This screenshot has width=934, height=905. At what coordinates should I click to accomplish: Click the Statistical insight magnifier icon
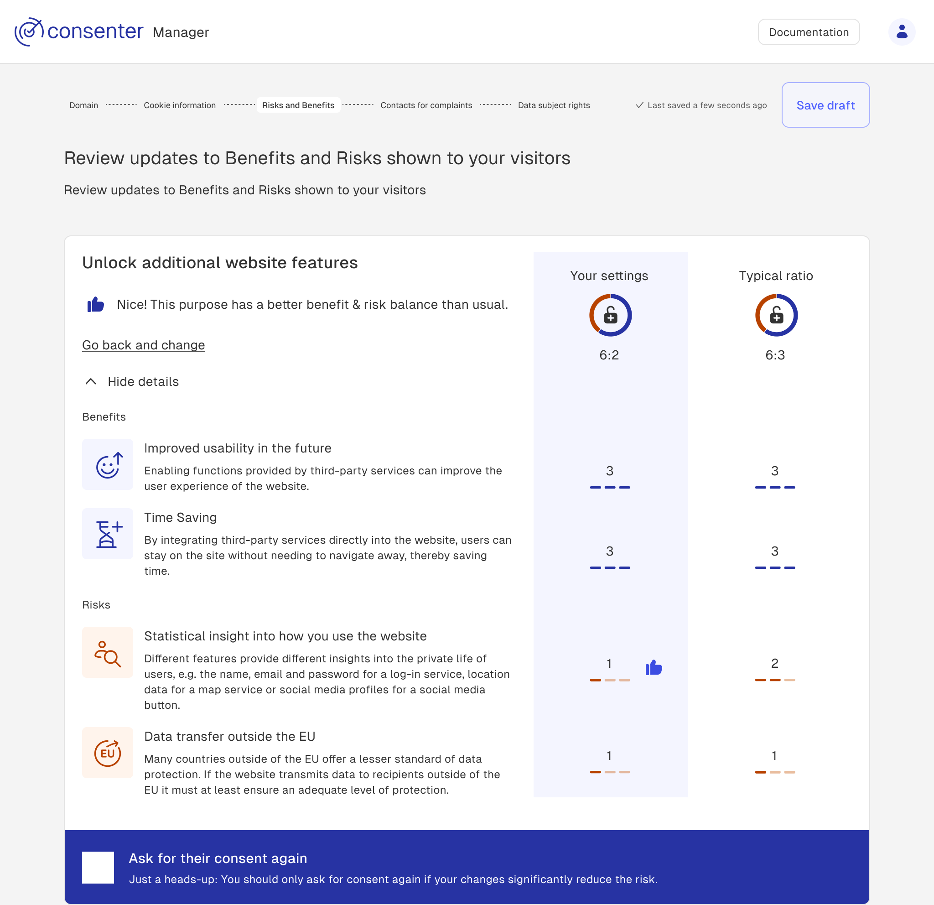108,652
